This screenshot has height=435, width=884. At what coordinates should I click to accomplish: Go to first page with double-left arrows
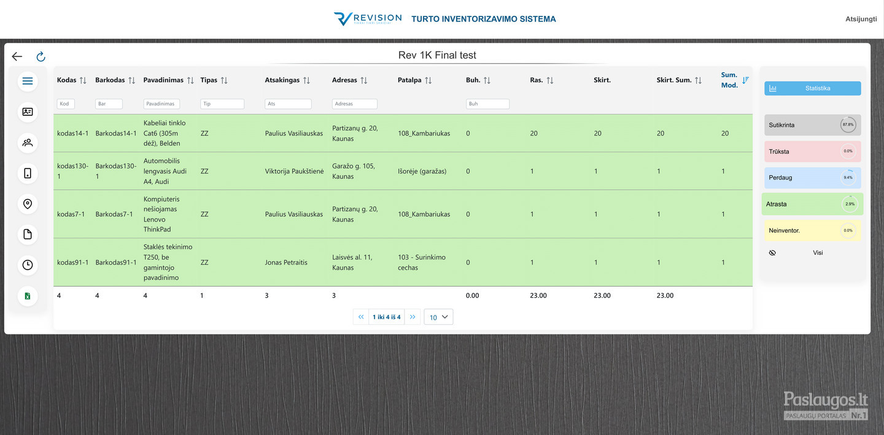tap(361, 317)
